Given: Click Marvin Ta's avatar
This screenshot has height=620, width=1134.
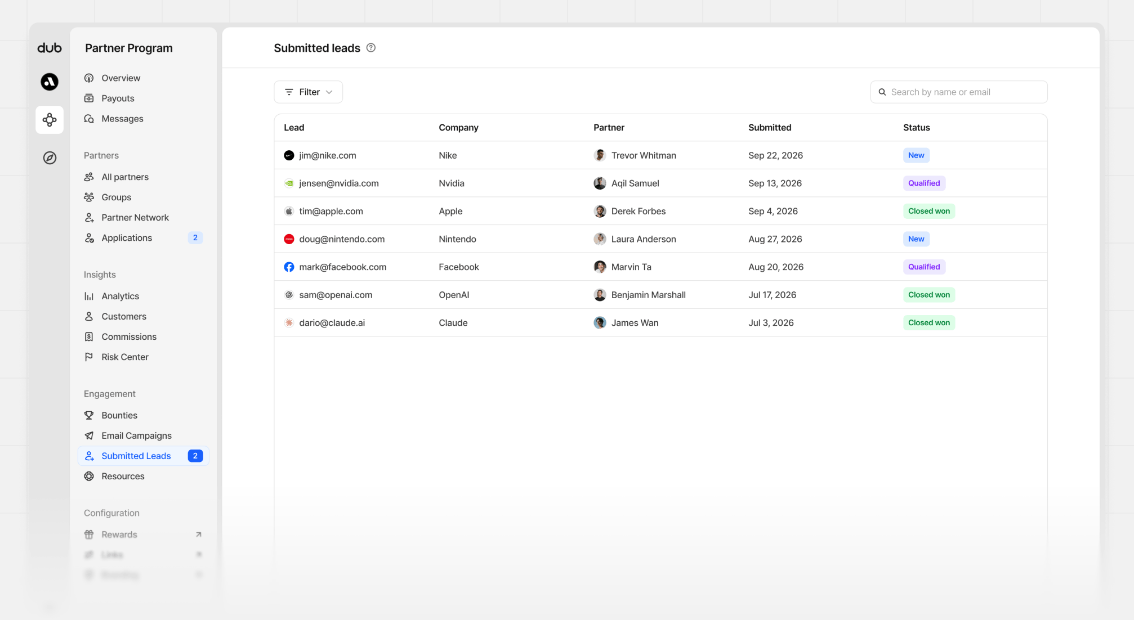Looking at the screenshot, I should (600, 267).
